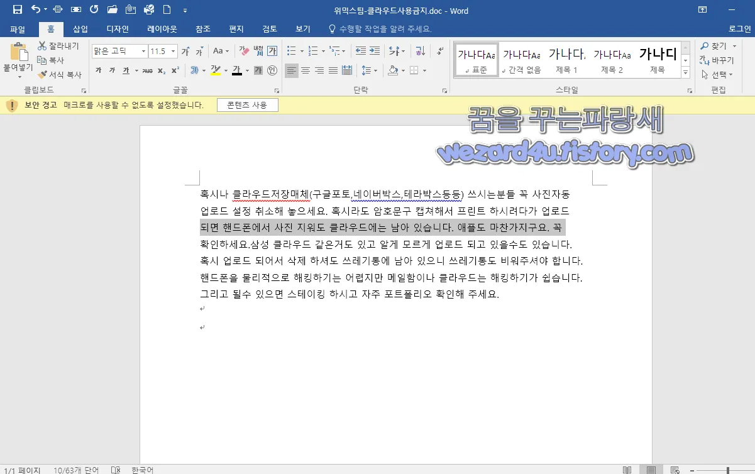Click the Paste clipboard icon (붙여넣기)
The image size is (755, 474).
coord(19,52)
